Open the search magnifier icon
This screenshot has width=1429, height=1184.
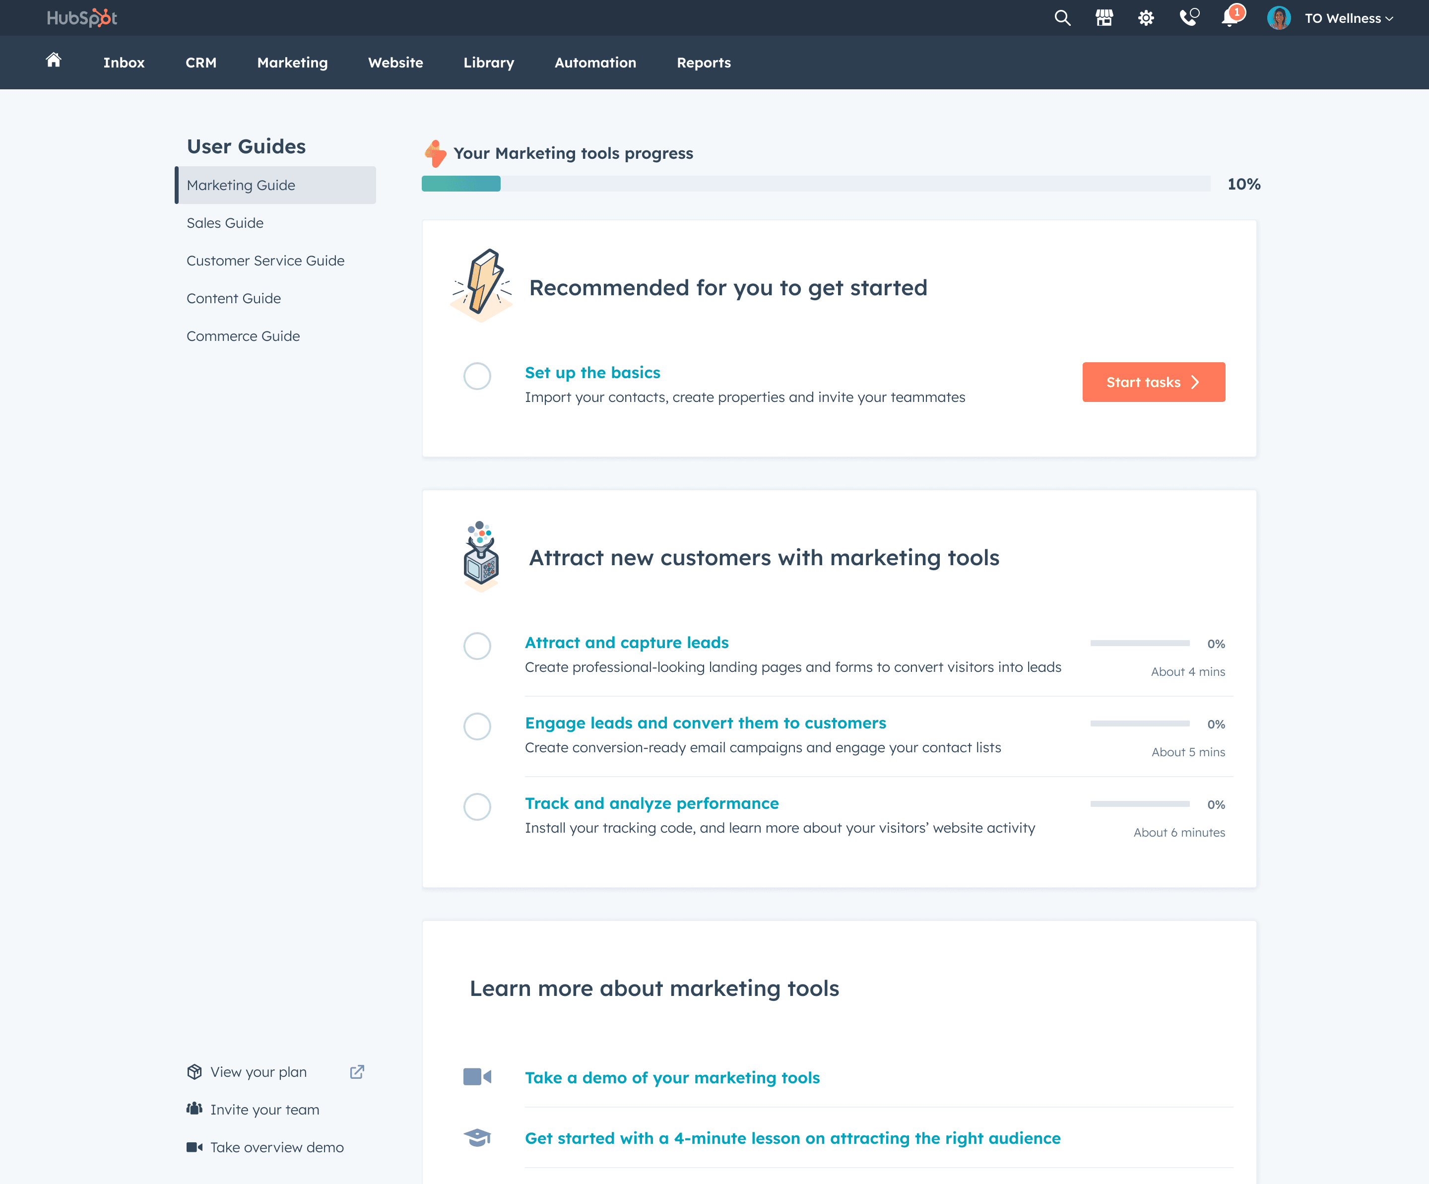pos(1062,18)
